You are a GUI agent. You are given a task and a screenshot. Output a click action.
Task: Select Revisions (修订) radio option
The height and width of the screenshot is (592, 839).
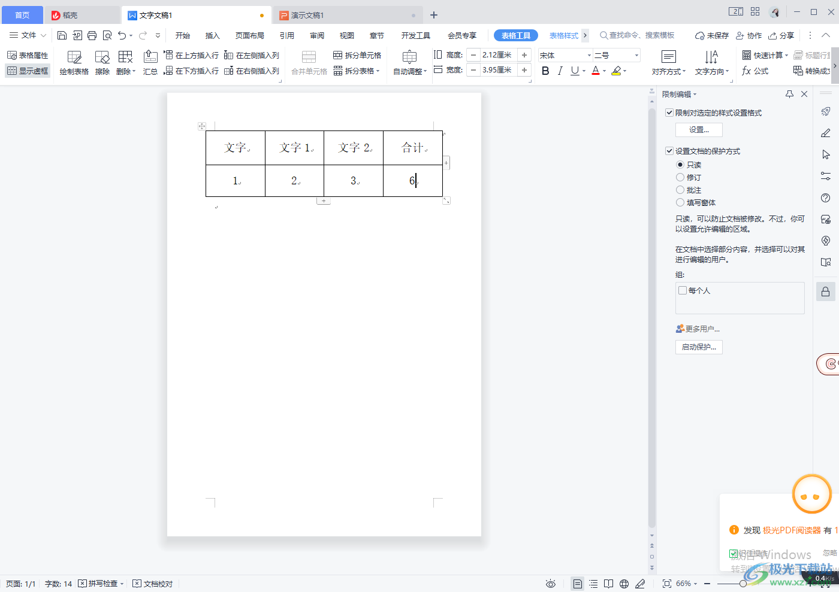click(680, 177)
